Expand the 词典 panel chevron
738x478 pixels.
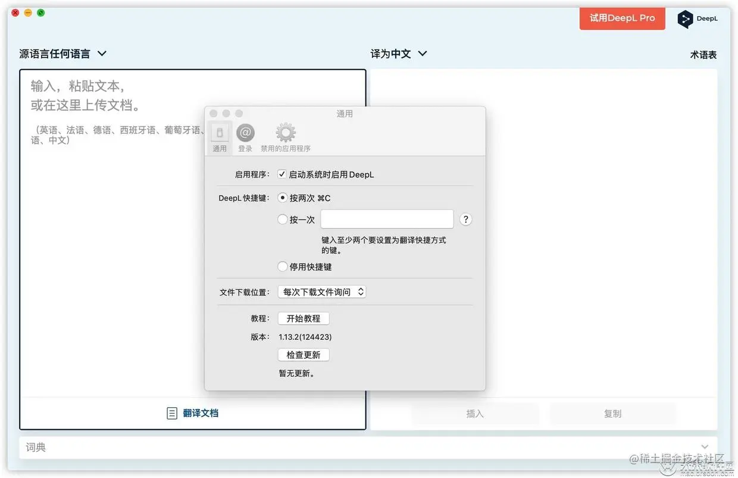[x=705, y=446]
